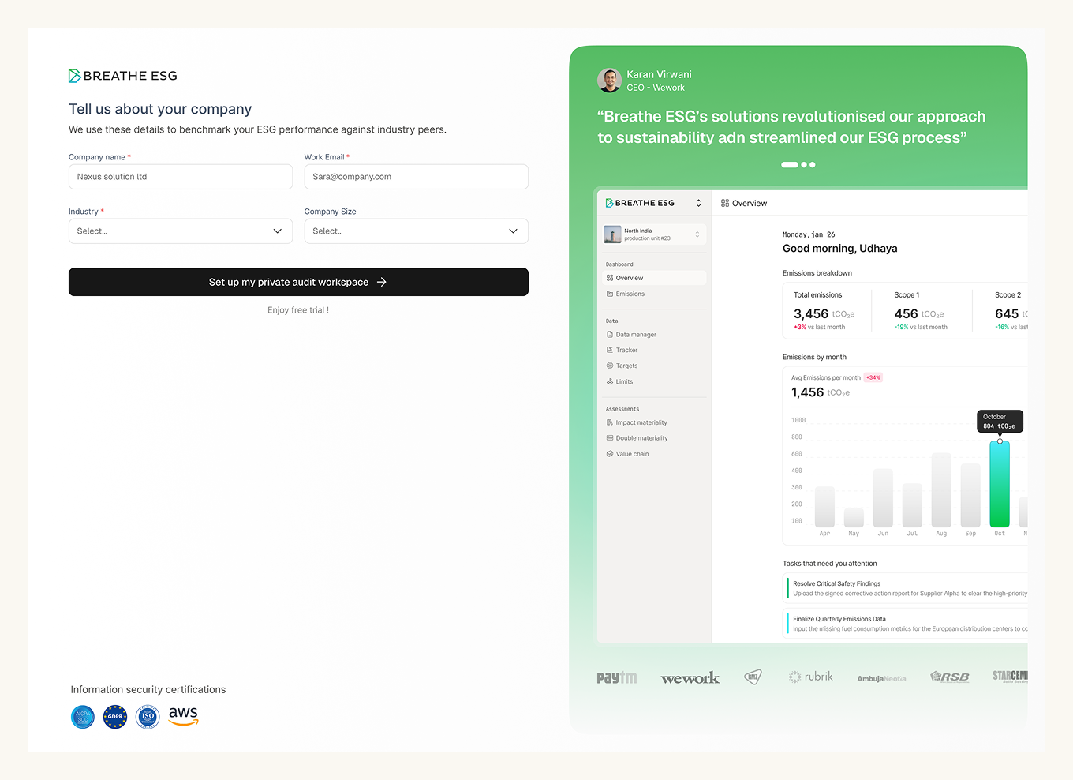Open Double materiality assessment
The image size is (1073, 780).
[653, 438]
